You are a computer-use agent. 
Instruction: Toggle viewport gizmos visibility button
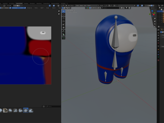(138, 5)
